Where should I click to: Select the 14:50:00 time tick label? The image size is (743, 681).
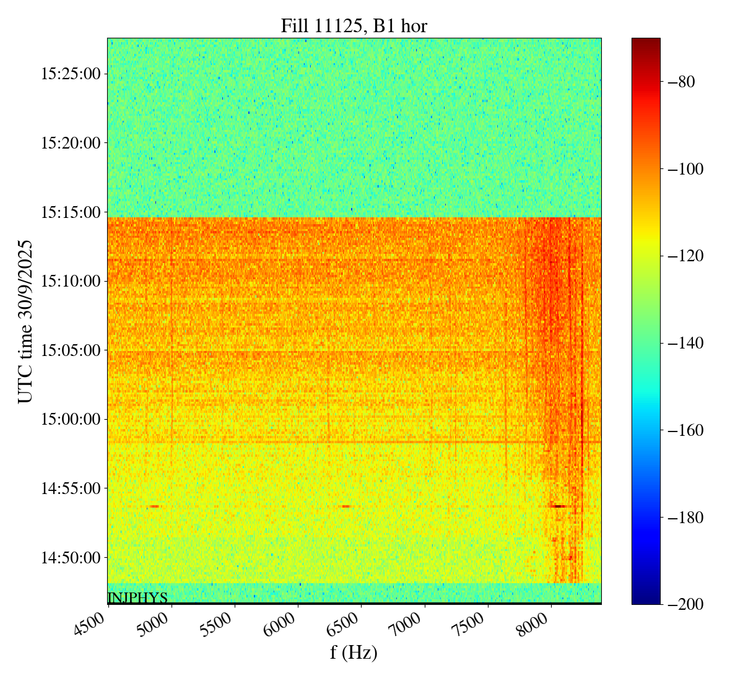(x=70, y=558)
